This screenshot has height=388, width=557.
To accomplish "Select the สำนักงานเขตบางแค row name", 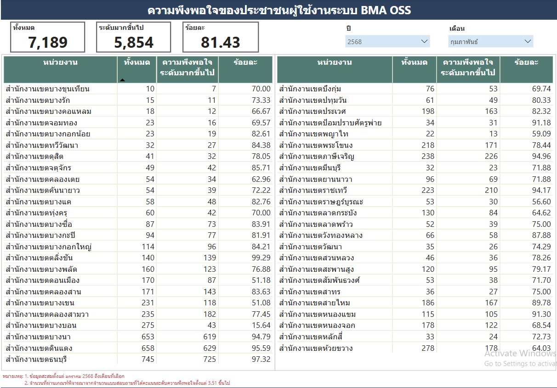I will coord(39,202).
